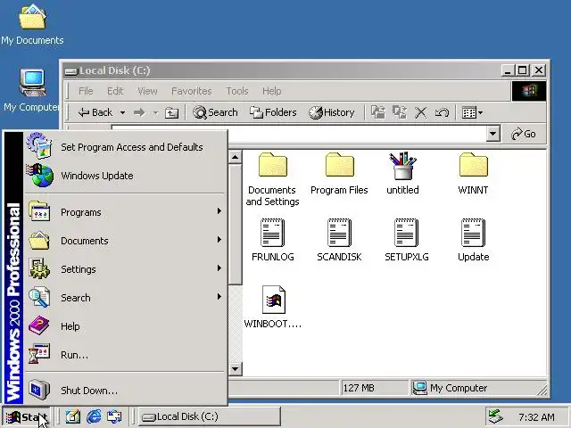Select the SCANDISK text file
The width and height of the screenshot is (571, 428).
339,240
